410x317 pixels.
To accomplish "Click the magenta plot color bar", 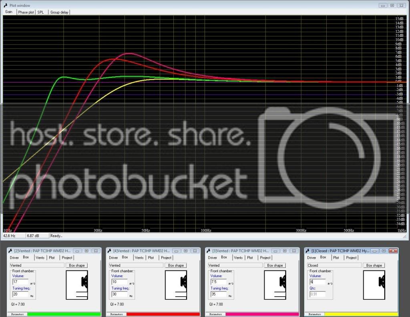I will [262, 314].
